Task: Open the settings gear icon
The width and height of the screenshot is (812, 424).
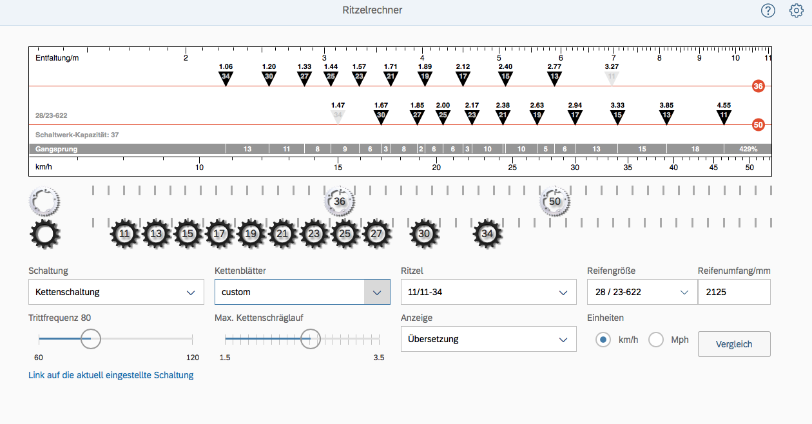Action: pyautogui.click(x=797, y=11)
